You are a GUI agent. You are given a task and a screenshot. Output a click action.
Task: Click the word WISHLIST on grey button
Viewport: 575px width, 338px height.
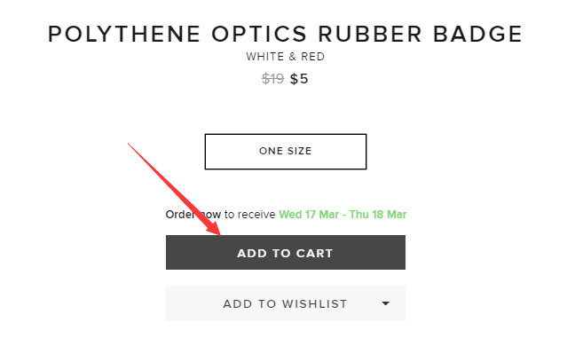(315, 304)
